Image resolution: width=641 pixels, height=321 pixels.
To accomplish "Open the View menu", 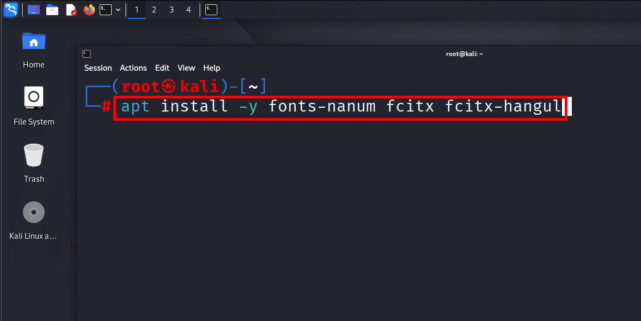I will (186, 68).
